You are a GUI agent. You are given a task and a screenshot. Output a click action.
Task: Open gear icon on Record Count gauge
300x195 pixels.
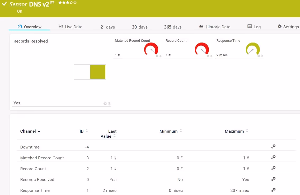(x=208, y=56)
